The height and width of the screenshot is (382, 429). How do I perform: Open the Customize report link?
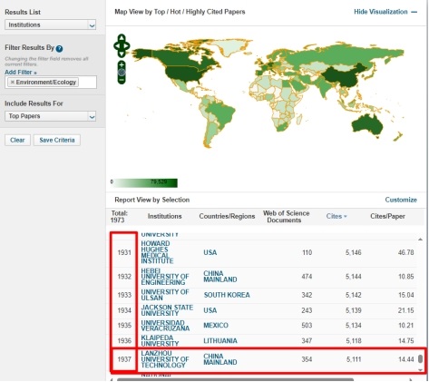coord(401,200)
